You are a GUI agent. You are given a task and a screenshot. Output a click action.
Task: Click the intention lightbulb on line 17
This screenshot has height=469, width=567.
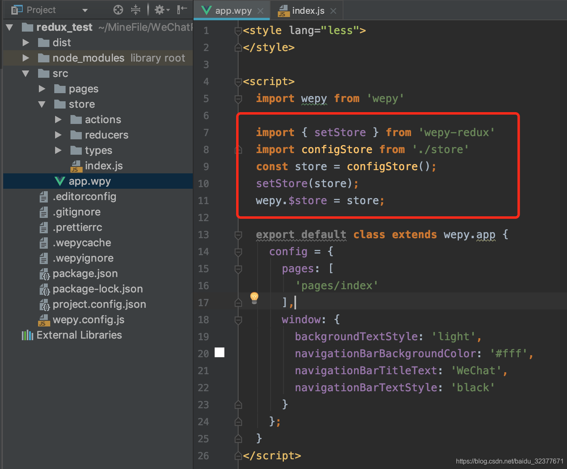tap(254, 298)
